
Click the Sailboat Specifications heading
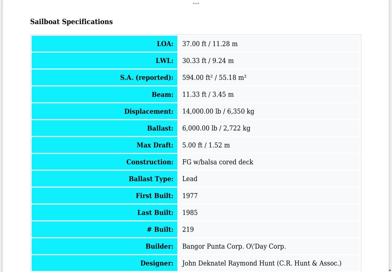click(x=71, y=22)
